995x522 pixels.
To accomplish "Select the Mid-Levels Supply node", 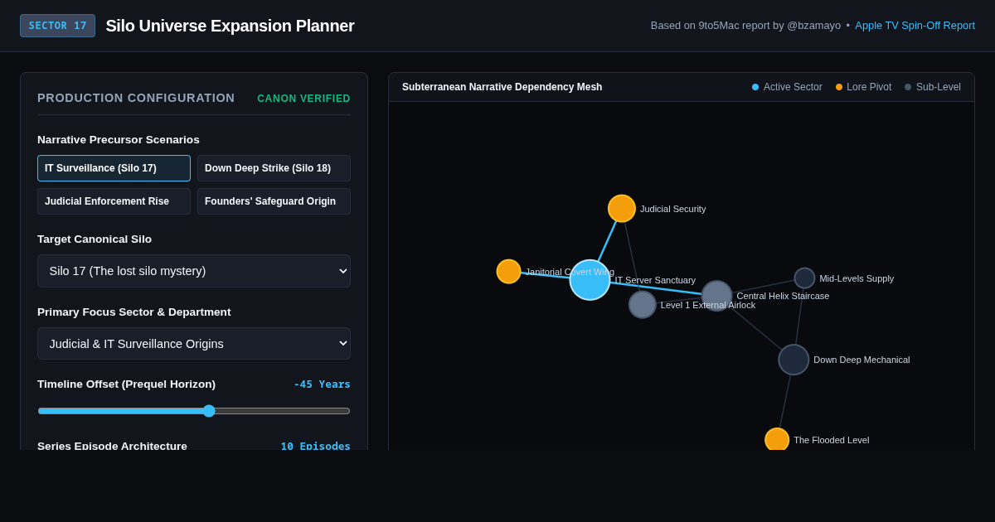I will coord(804,278).
